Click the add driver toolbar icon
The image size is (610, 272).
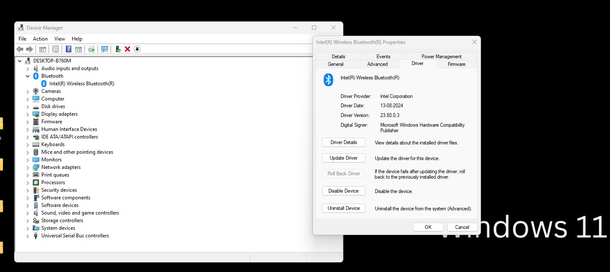tap(118, 49)
